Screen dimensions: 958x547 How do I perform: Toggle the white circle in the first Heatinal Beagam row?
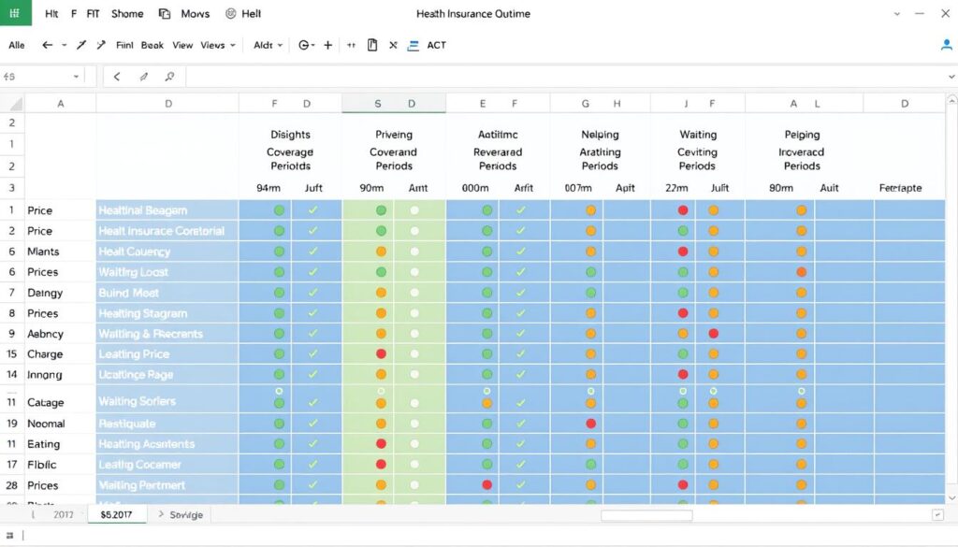[x=414, y=210]
